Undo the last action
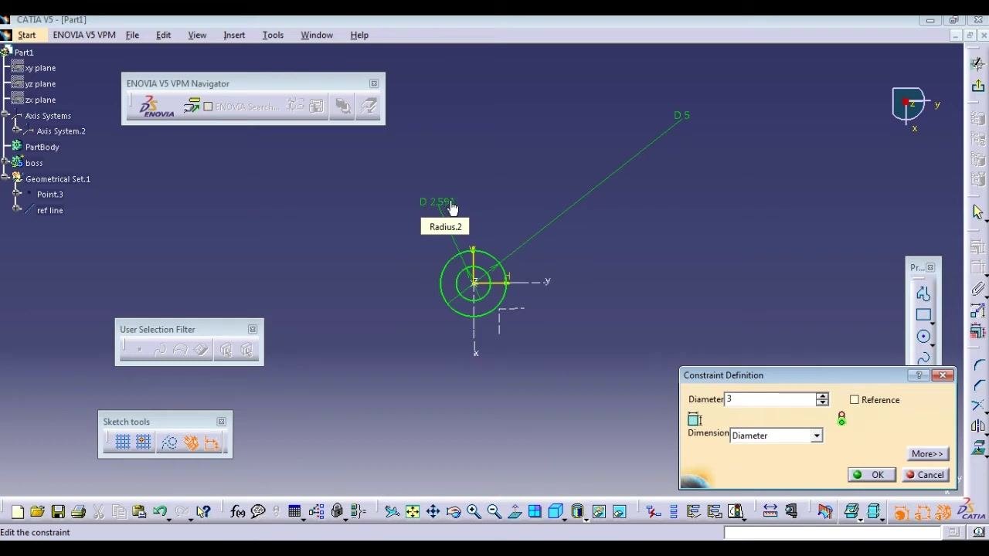This screenshot has height=556, width=989. point(160,511)
